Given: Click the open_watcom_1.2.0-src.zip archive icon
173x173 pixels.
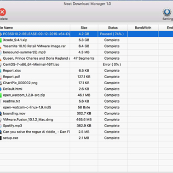Looking at the screenshot, I should click(x=1, y=95).
